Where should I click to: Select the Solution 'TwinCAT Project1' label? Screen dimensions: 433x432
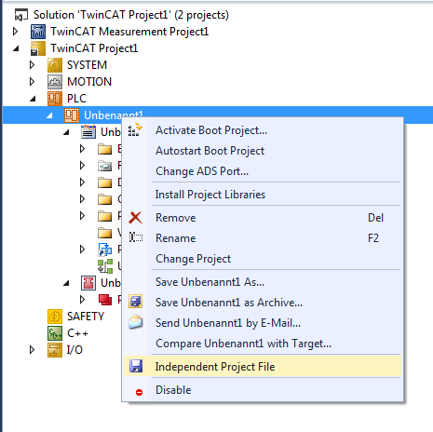coord(131,15)
